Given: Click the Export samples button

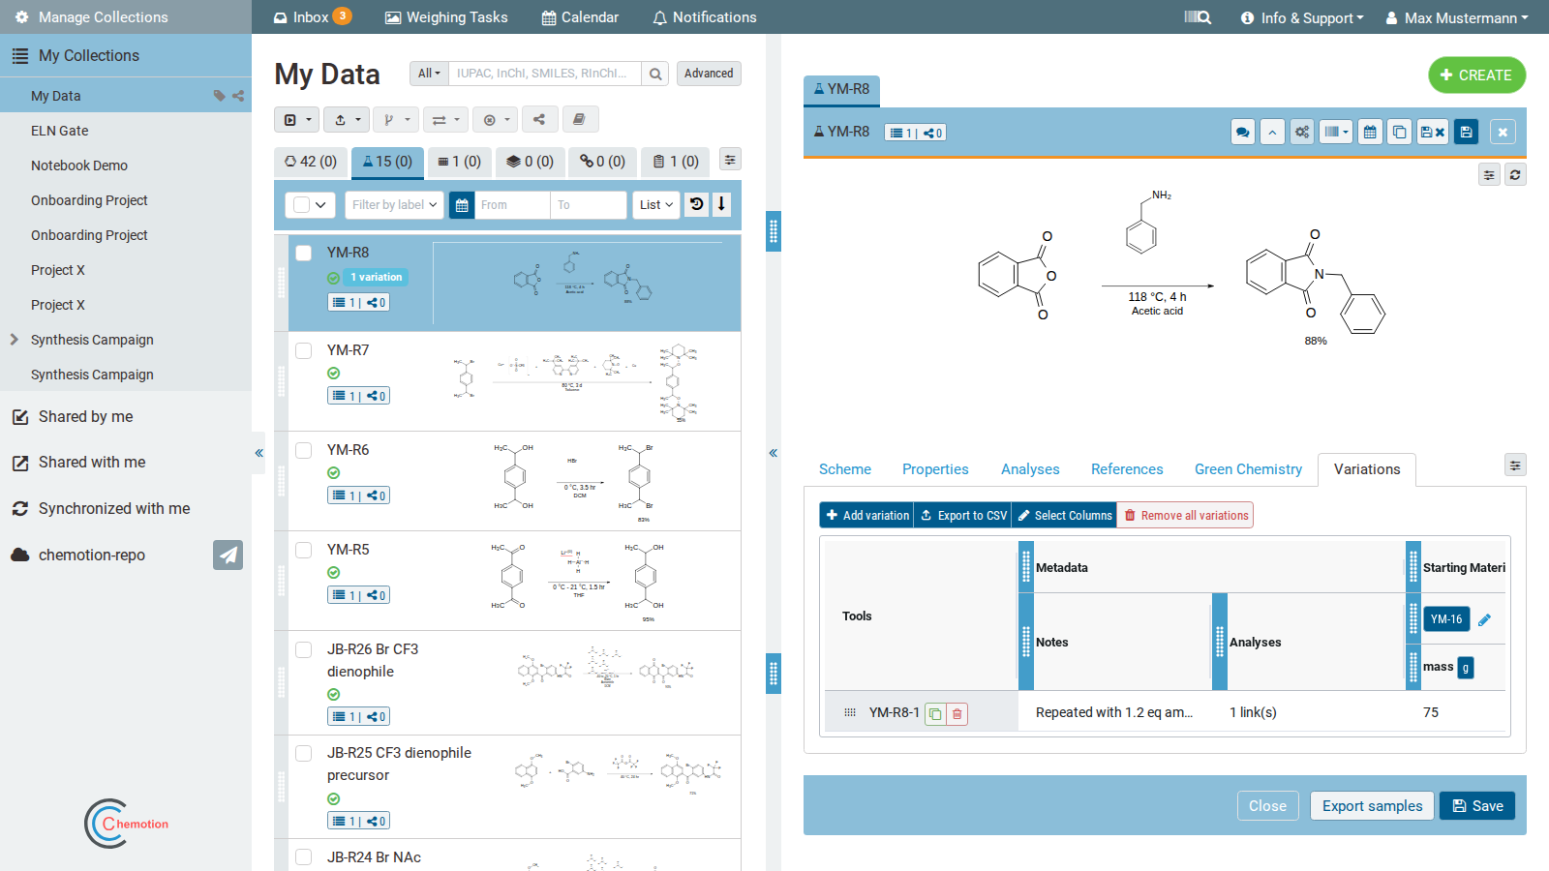Looking at the screenshot, I should [x=1372, y=806].
